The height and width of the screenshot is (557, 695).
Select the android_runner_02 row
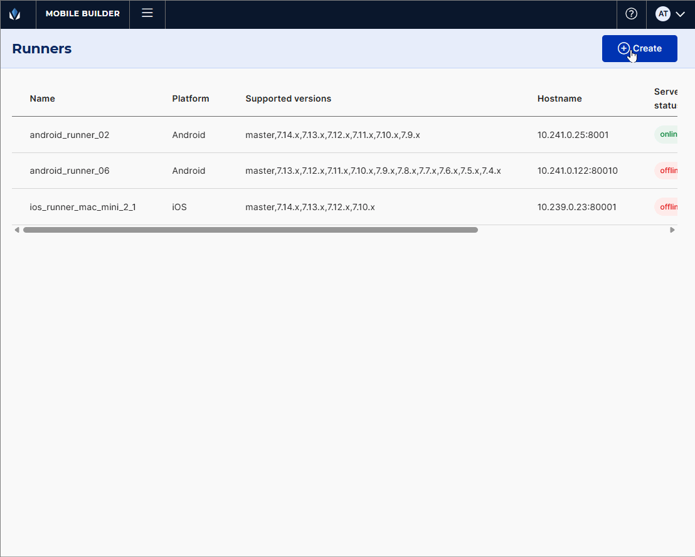tap(70, 135)
